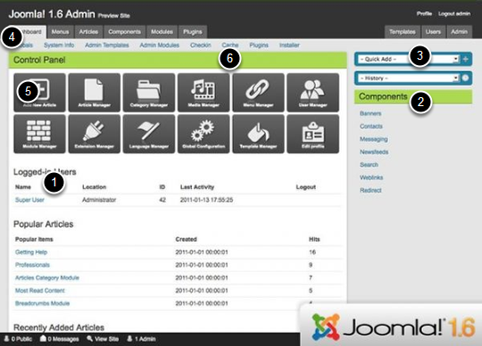Open the Menu Manager chain icon

(x=258, y=93)
